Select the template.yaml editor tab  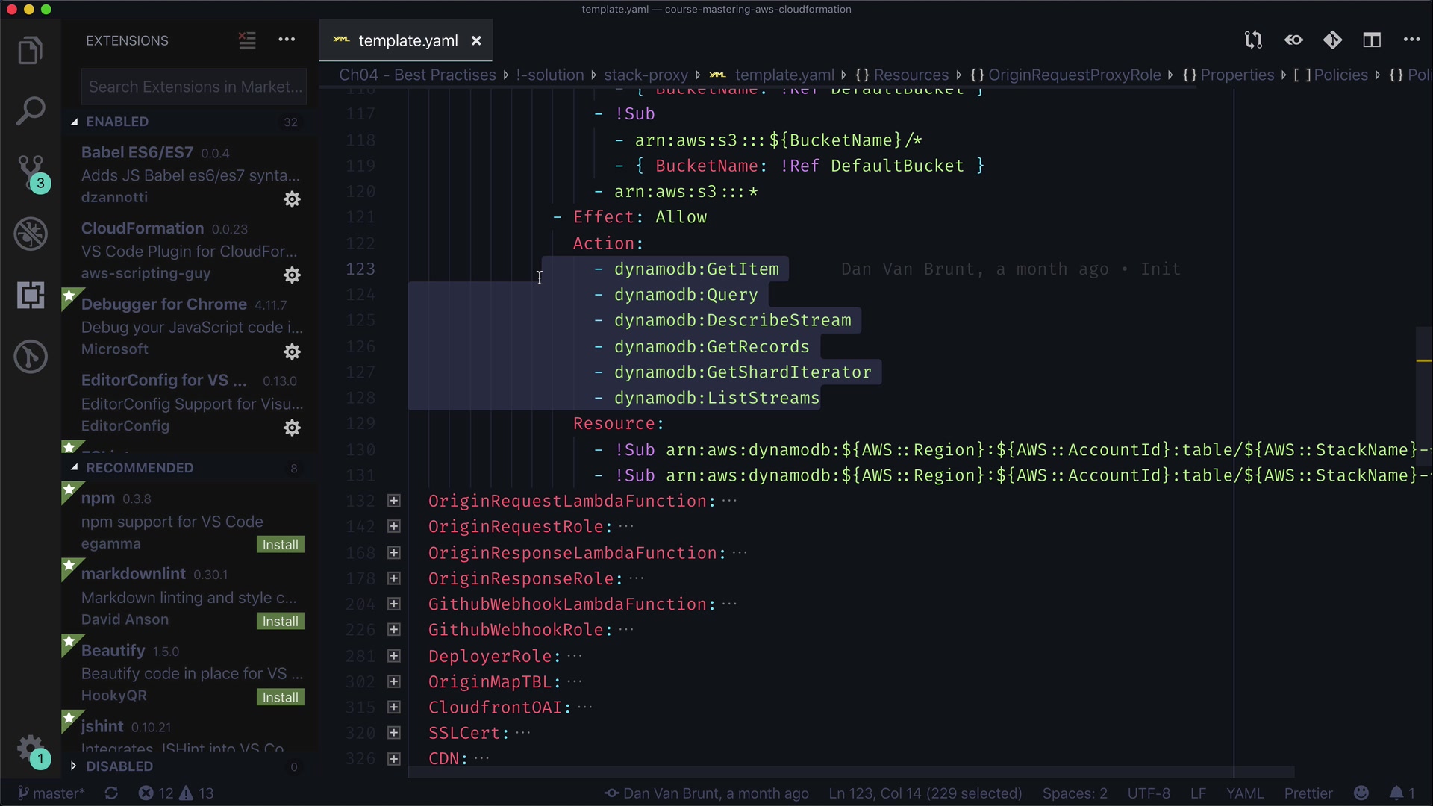tap(407, 41)
